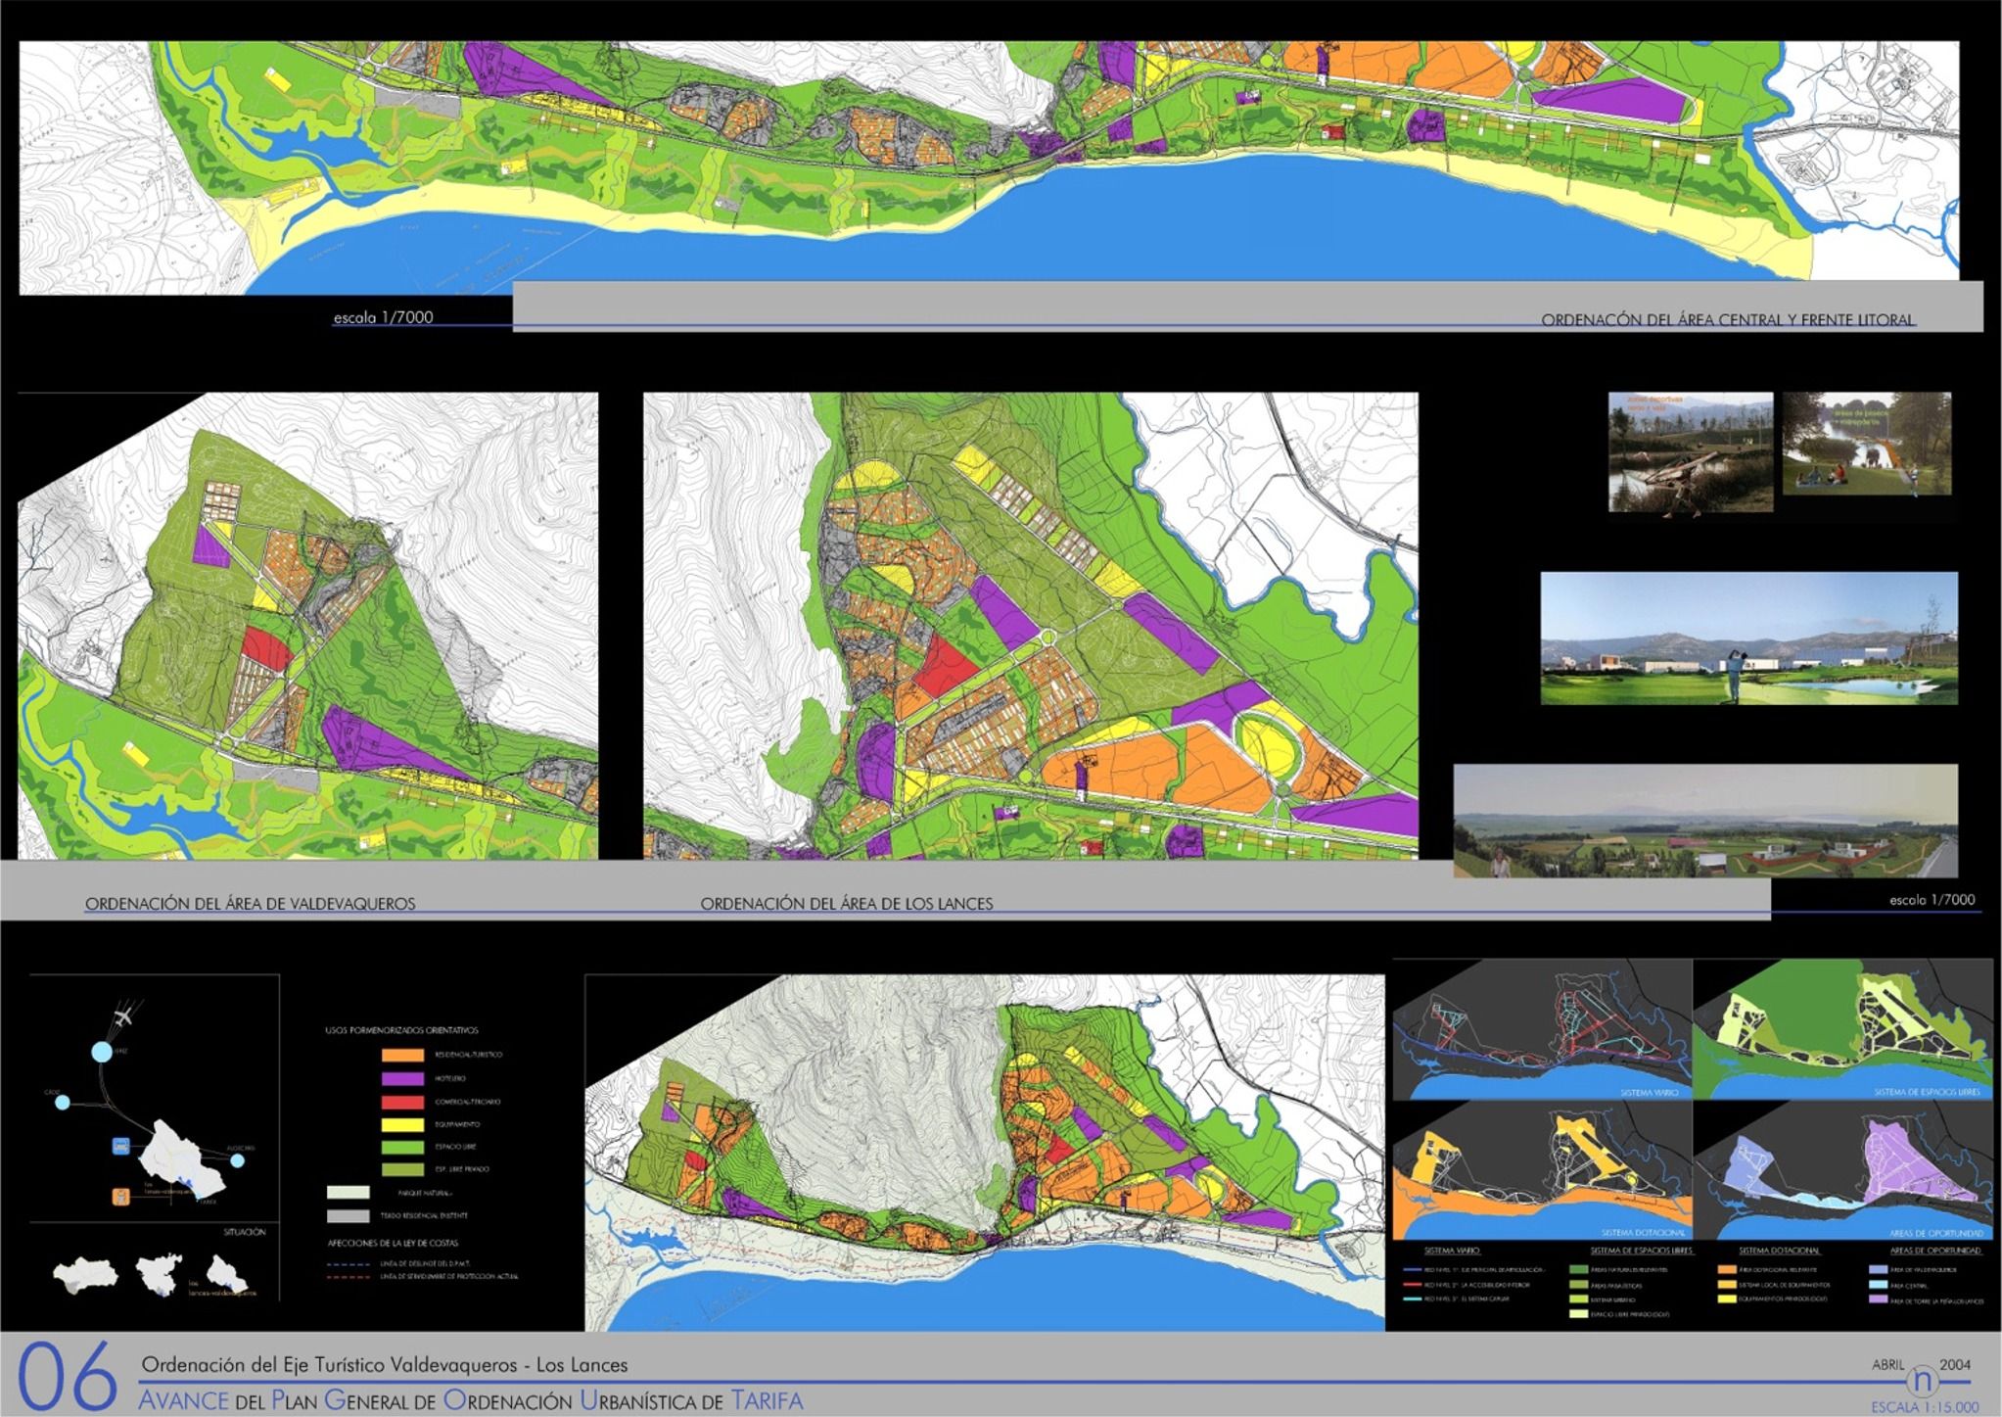Click underlined 'Sistema Dotacional' legend heading
The width and height of the screenshot is (2002, 1417).
click(1780, 1251)
